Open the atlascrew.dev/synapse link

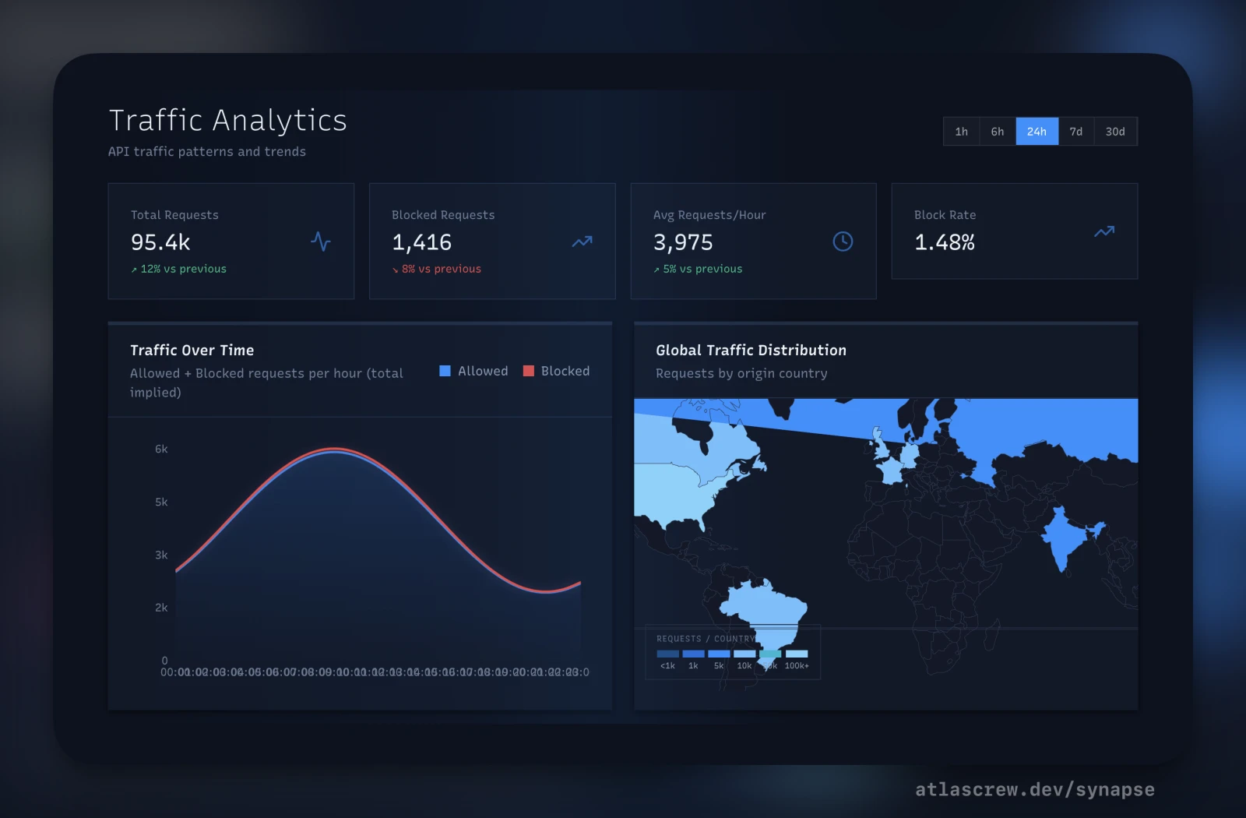pos(1033,789)
